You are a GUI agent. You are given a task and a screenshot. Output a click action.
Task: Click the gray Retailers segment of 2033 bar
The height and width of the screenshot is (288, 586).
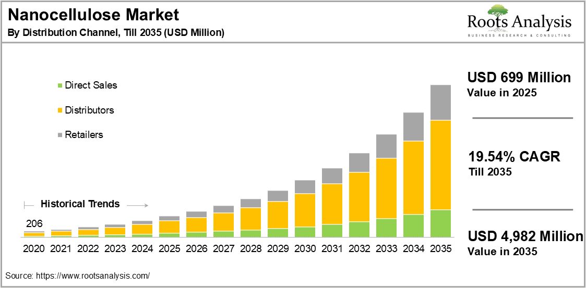click(x=386, y=146)
